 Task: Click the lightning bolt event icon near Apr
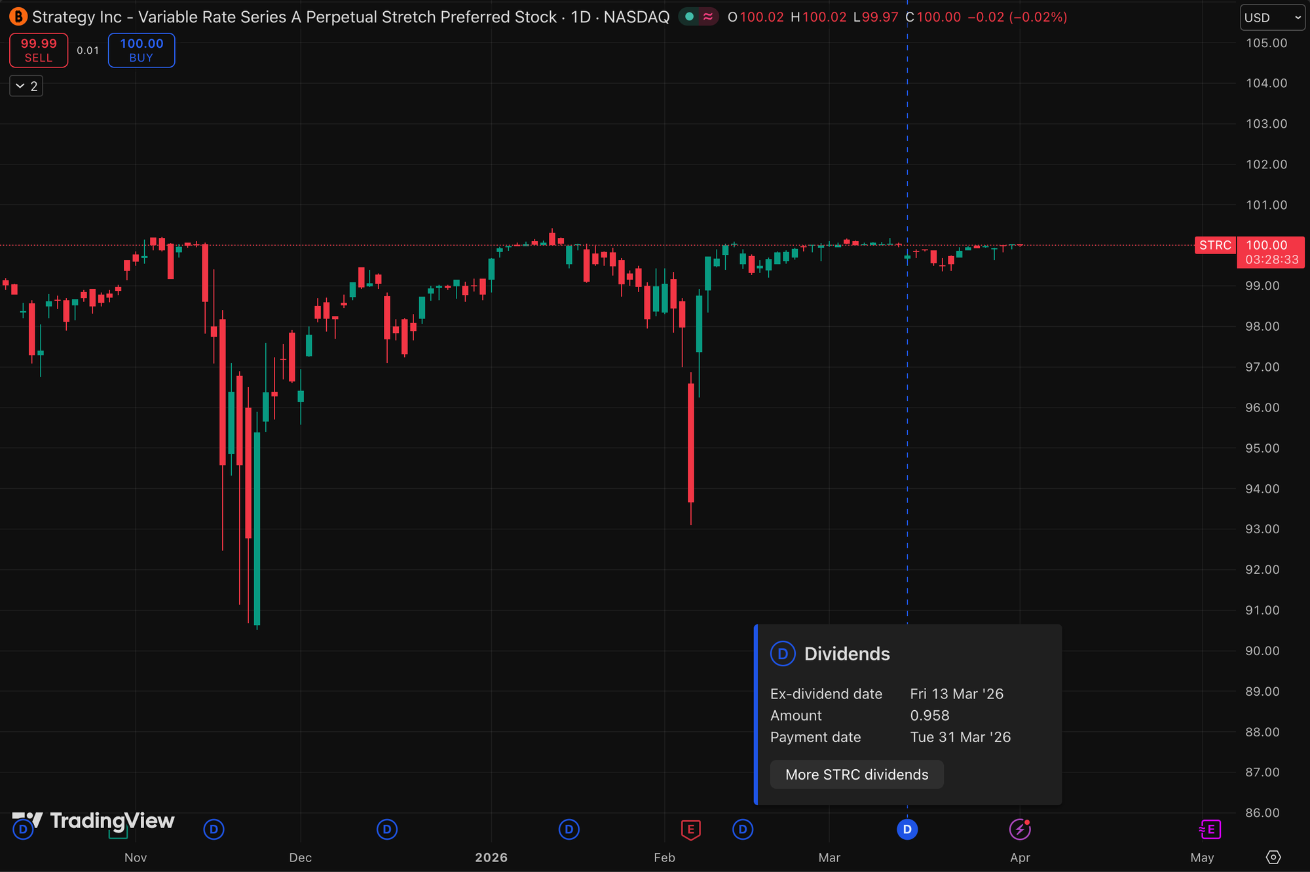pos(1019,829)
